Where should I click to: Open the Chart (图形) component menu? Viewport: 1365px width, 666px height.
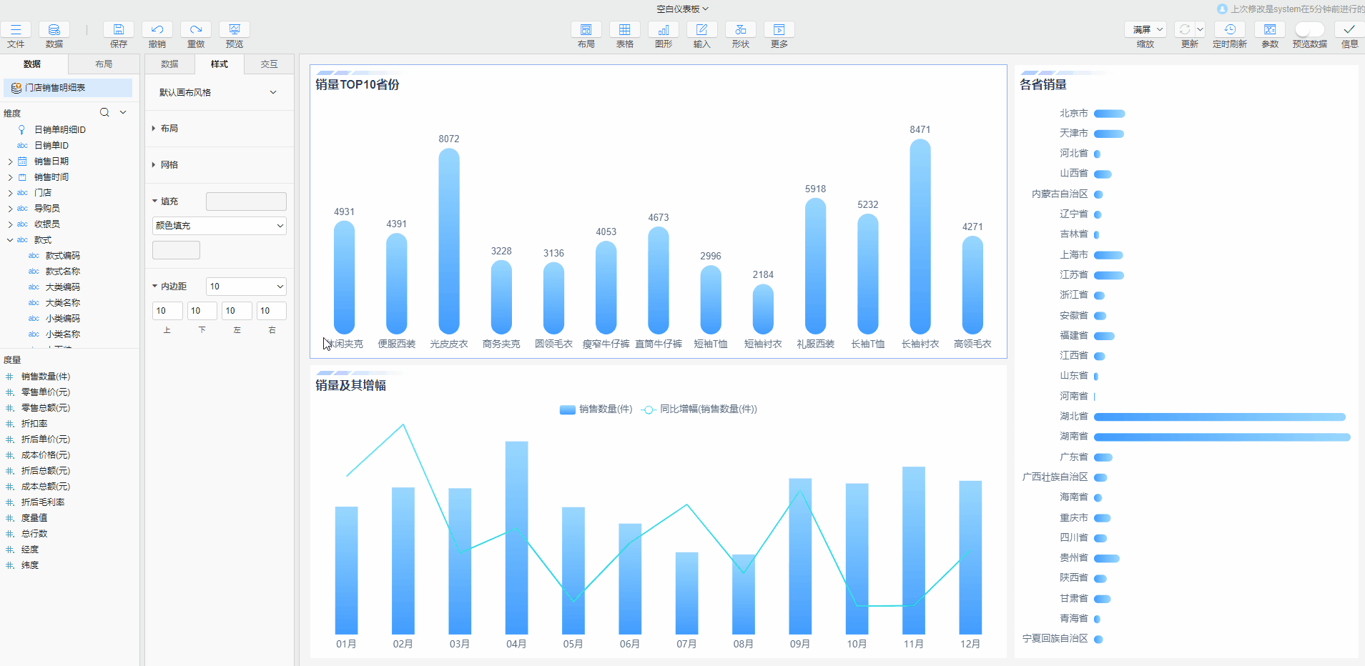[x=664, y=30]
